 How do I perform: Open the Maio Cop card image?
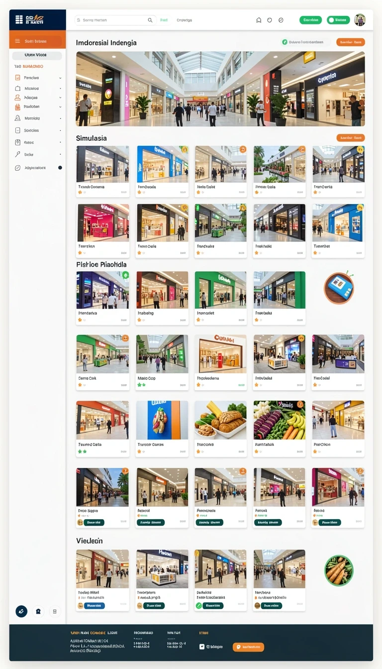click(x=163, y=354)
